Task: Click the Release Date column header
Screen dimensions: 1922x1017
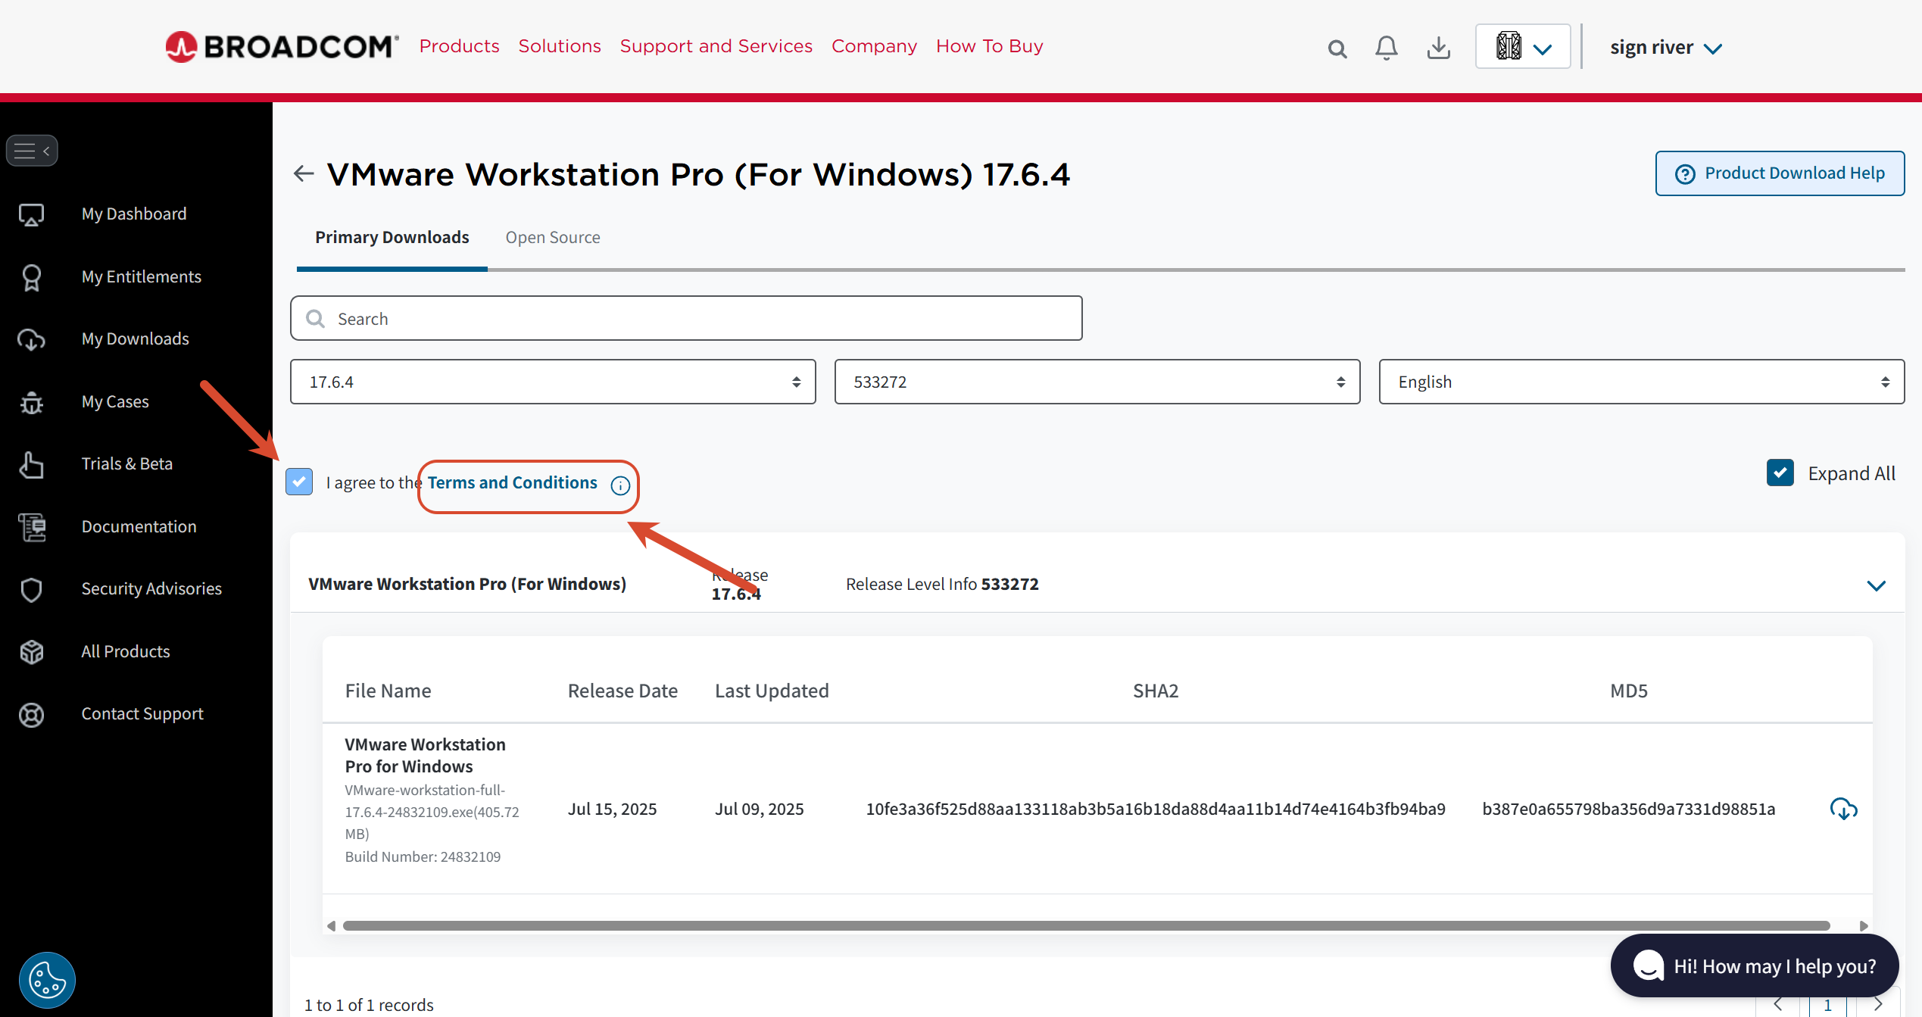Action: (622, 691)
